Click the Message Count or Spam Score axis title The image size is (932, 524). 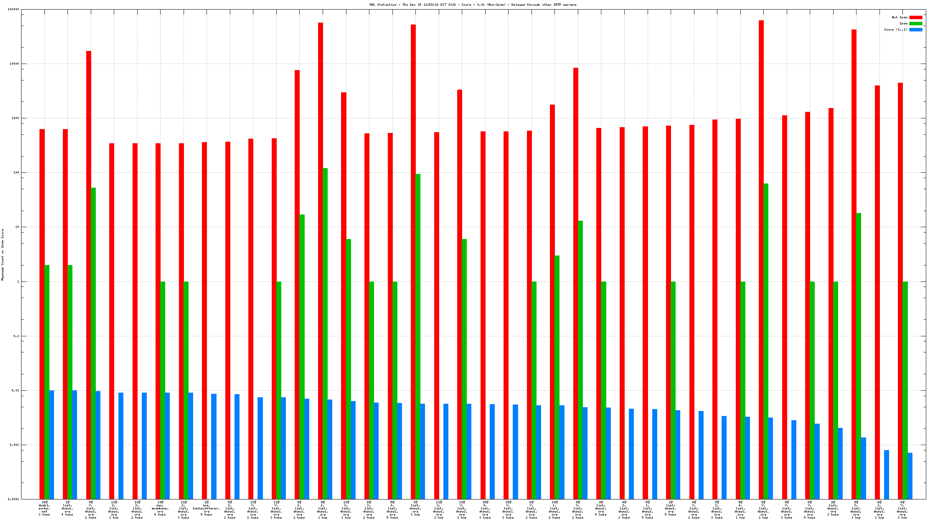point(3,255)
